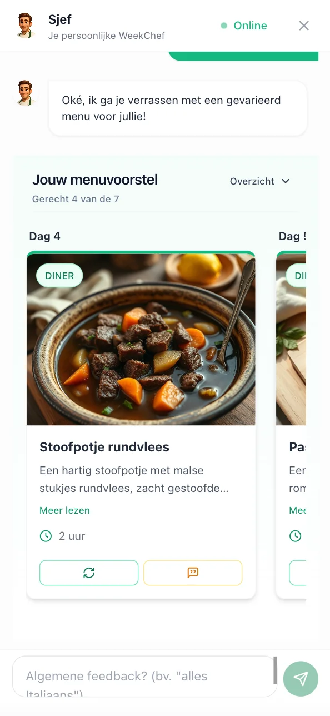The width and height of the screenshot is (330, 716).
Task: Click the green Online status dot
Action: pyautogui.click(x=224, y=26)
